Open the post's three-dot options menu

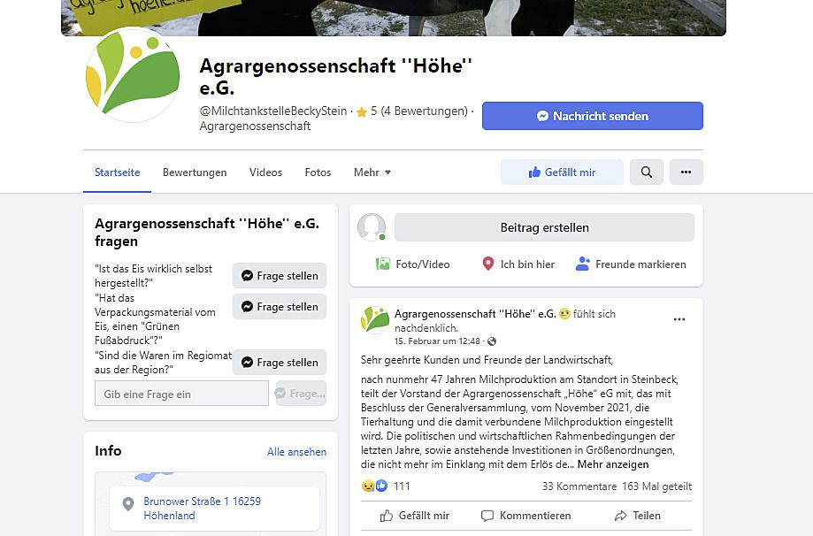[x=679, y=319]
